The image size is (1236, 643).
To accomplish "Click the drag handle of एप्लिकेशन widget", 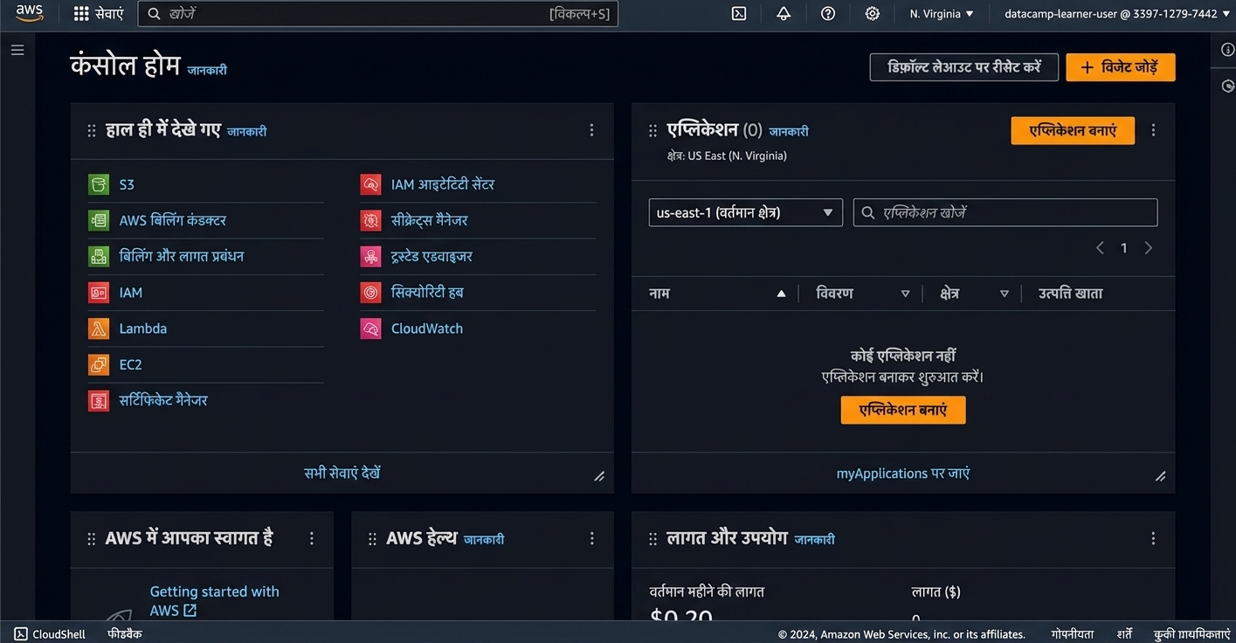I will click(653, 131).
